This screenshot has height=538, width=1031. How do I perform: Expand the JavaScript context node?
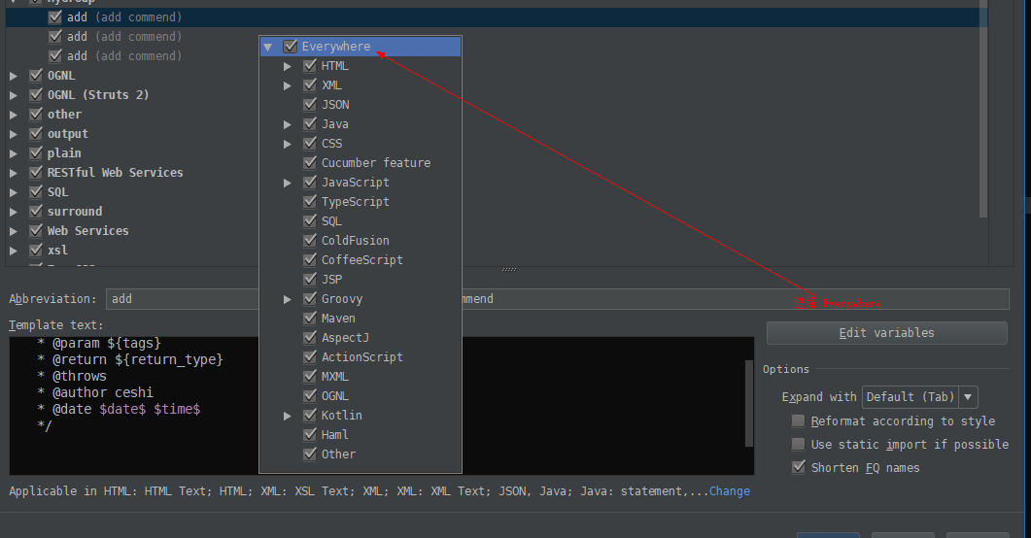(288, 183)
